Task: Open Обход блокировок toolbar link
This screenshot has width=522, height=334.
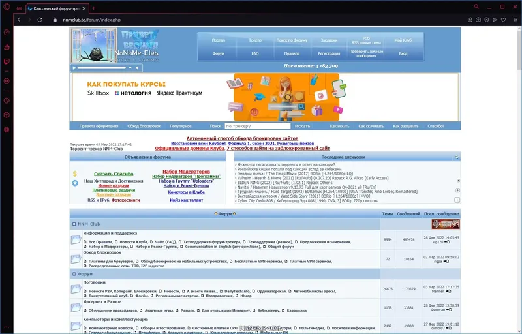Action: click(144, 126)
